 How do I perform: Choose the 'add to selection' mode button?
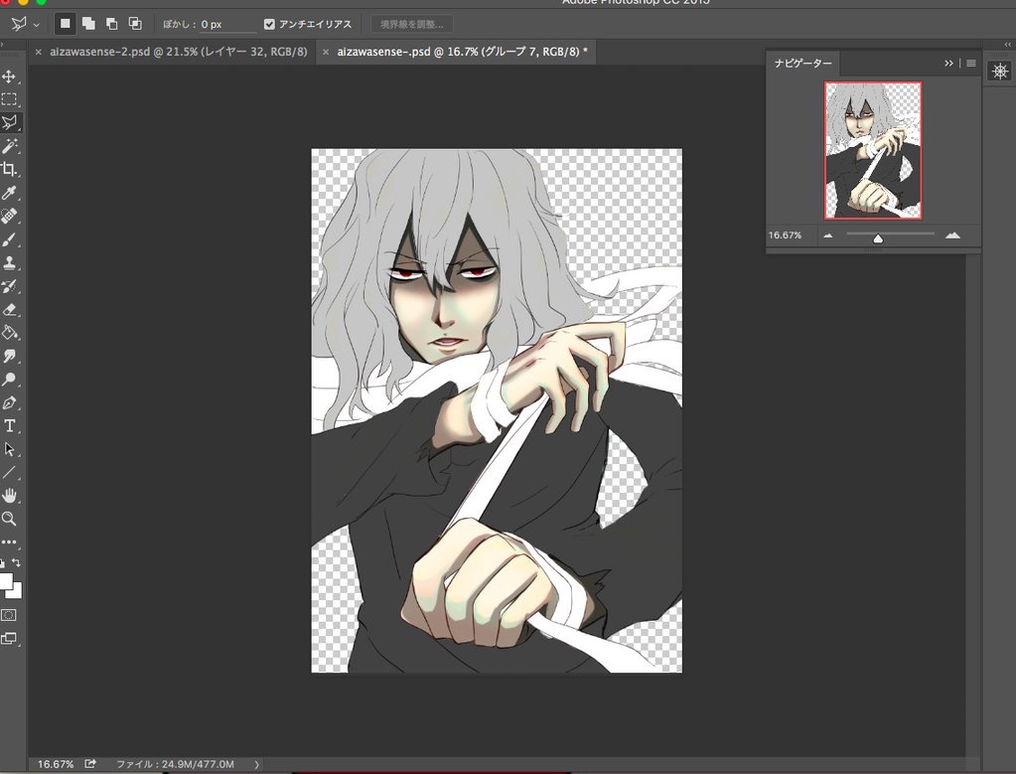pos(88,24)
